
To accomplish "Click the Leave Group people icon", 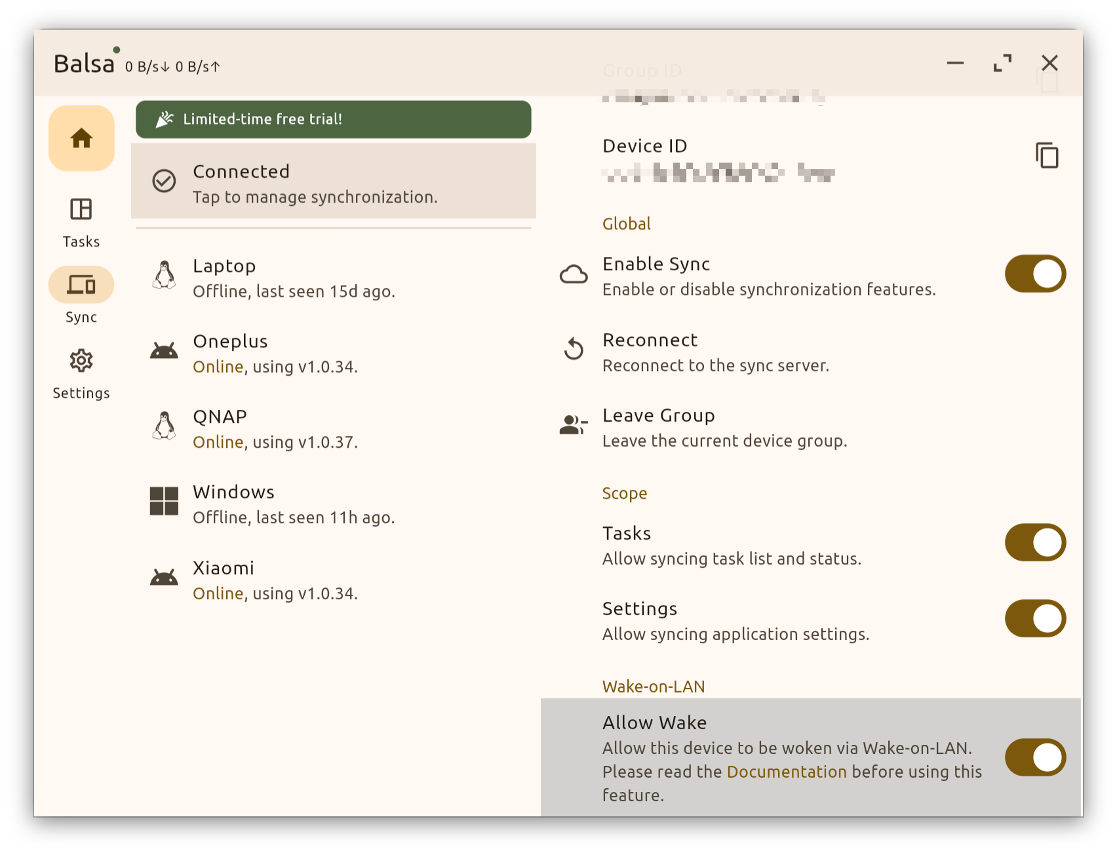I will click(574, 425).
